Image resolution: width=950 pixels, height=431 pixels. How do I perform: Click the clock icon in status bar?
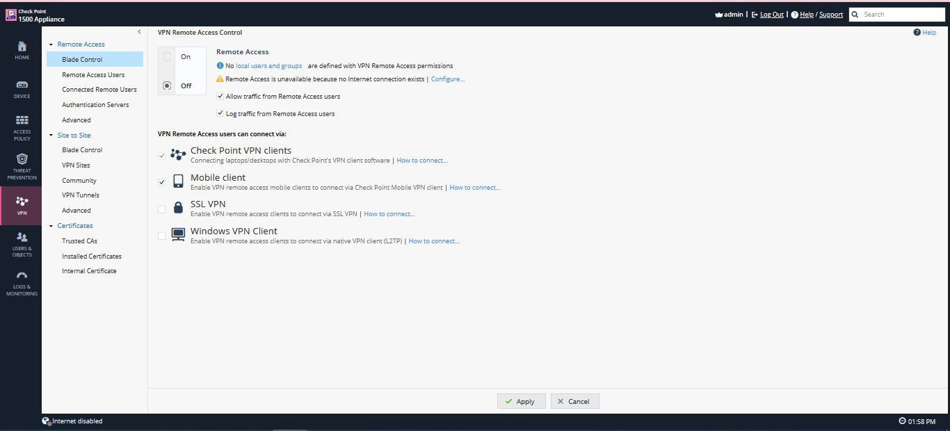903,421
